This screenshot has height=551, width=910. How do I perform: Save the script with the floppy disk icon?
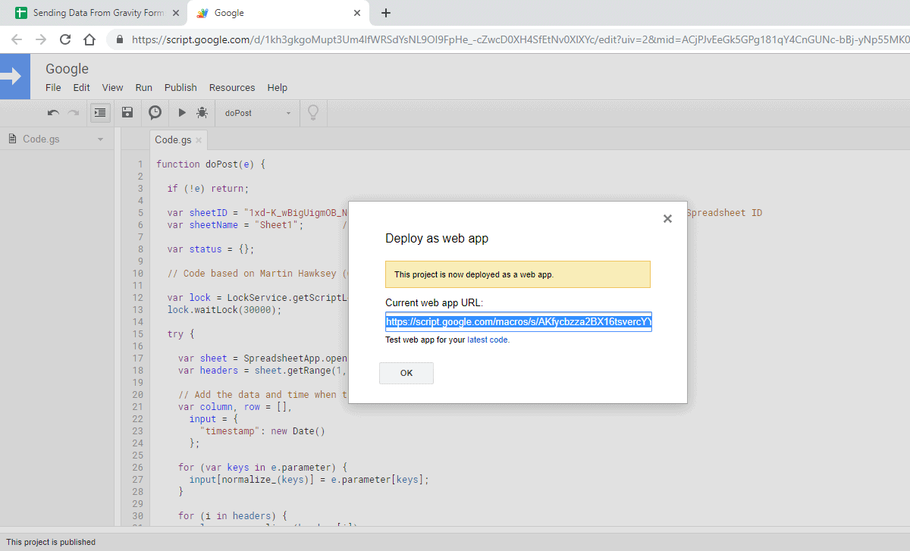127,113
